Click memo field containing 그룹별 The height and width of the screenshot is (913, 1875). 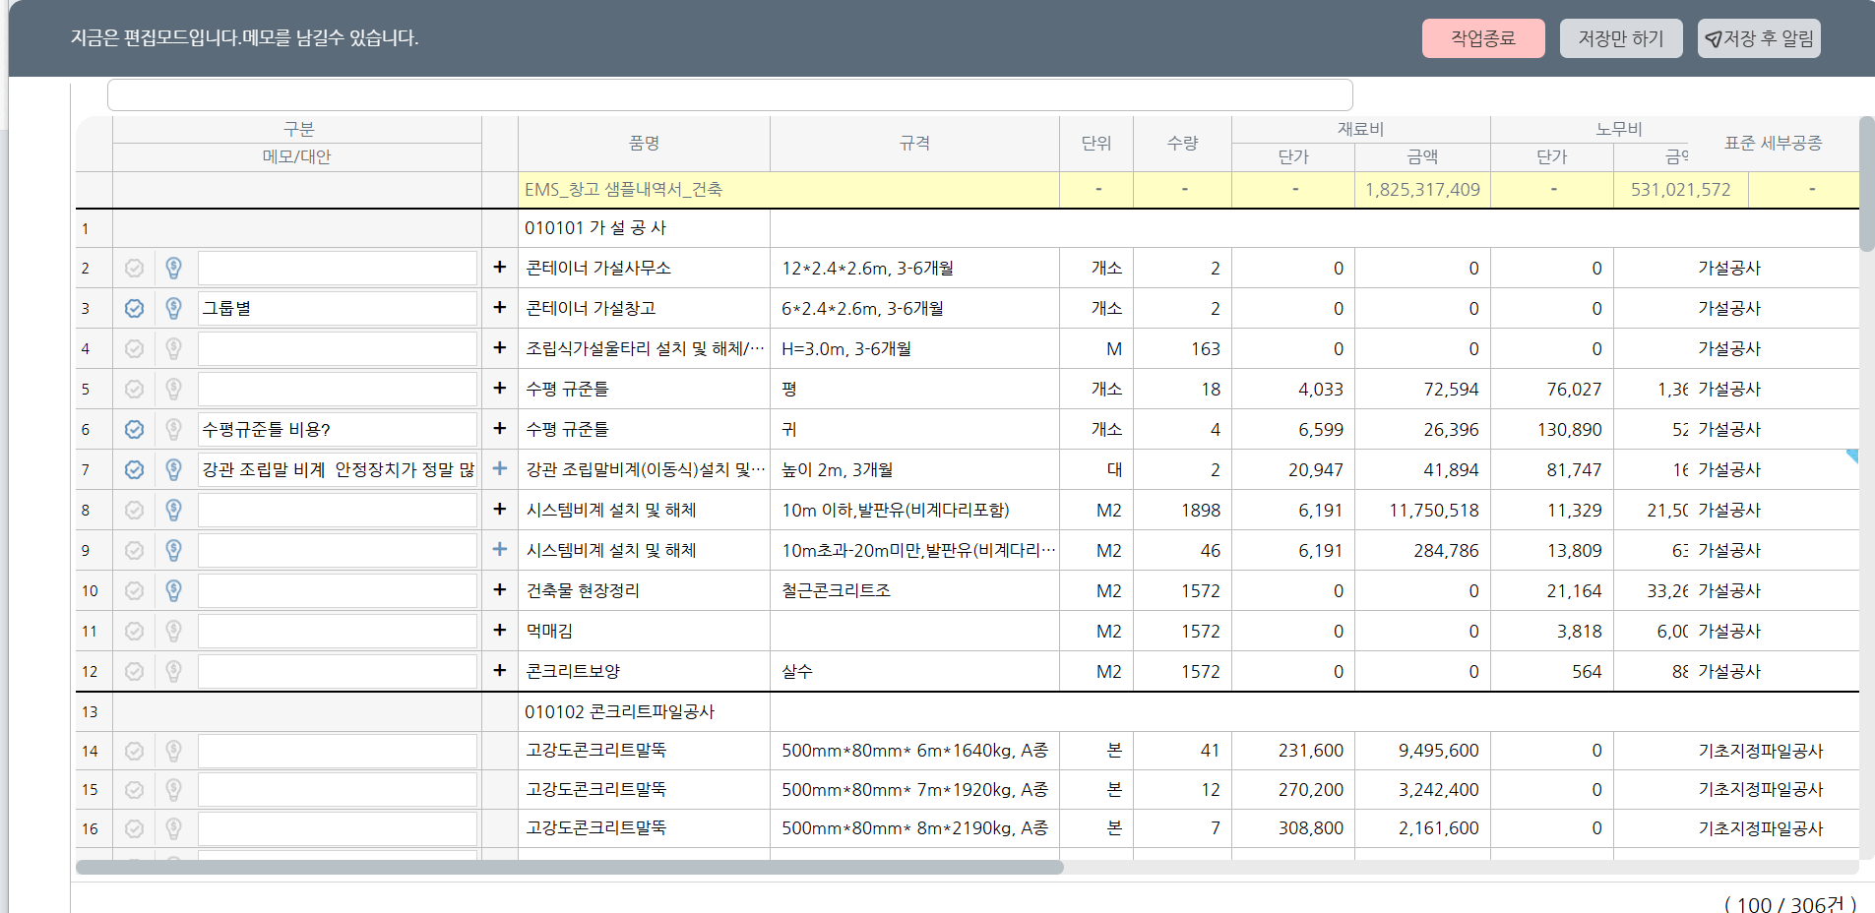338,308
